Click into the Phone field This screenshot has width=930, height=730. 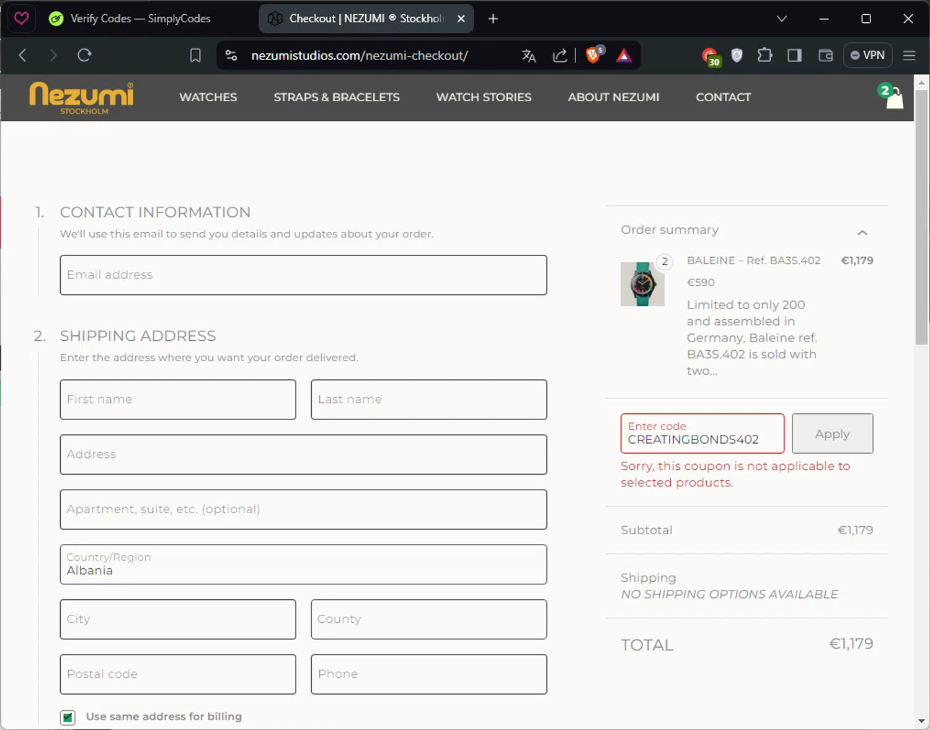[x=428, y=674]
